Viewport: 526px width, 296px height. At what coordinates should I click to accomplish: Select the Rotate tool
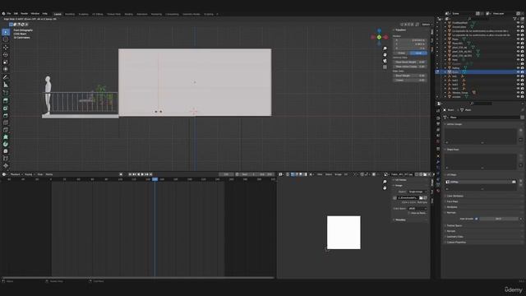(x=6, y=54)
